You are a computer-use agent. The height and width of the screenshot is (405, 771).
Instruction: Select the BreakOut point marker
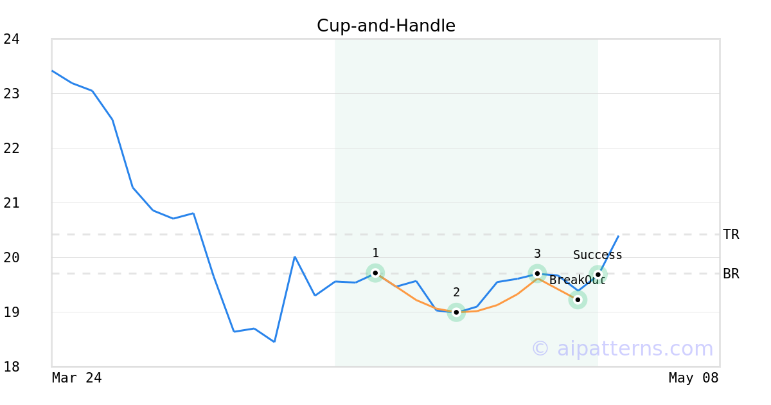[578, 300]
